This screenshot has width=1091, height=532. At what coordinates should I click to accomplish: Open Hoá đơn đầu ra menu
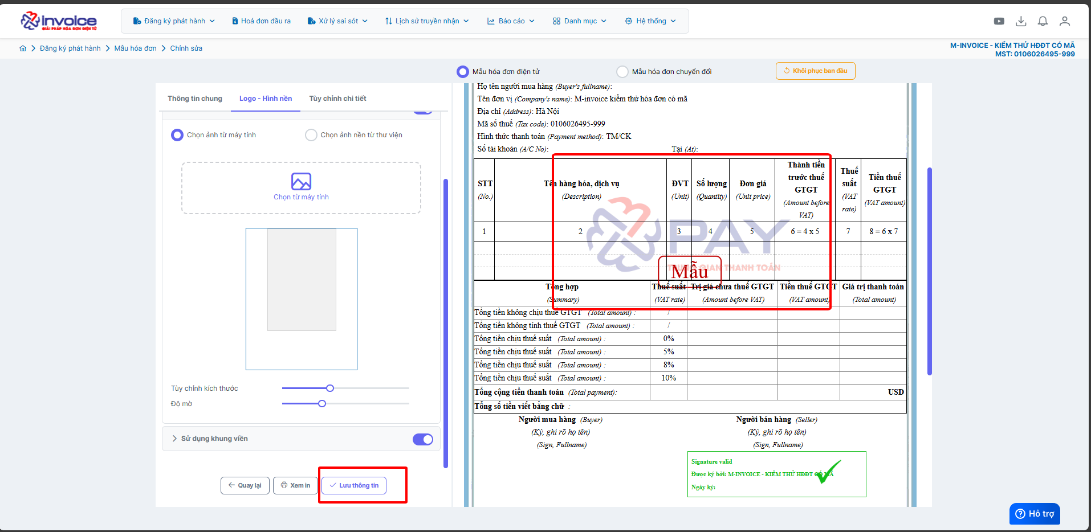point(261,21)
